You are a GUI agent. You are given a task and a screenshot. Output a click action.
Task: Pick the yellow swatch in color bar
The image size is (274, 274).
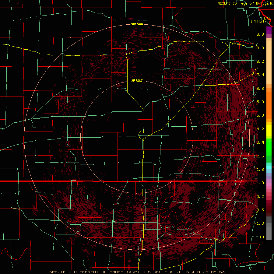269,130
